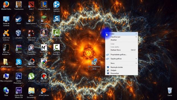Select the avast! Free Antivirus icon
Screen dimensions: 177x100
6,33
